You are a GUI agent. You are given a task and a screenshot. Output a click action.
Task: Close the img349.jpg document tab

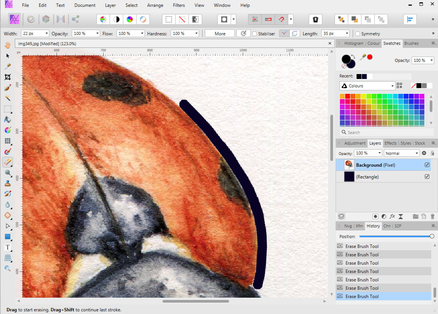(x=330, y=43)
